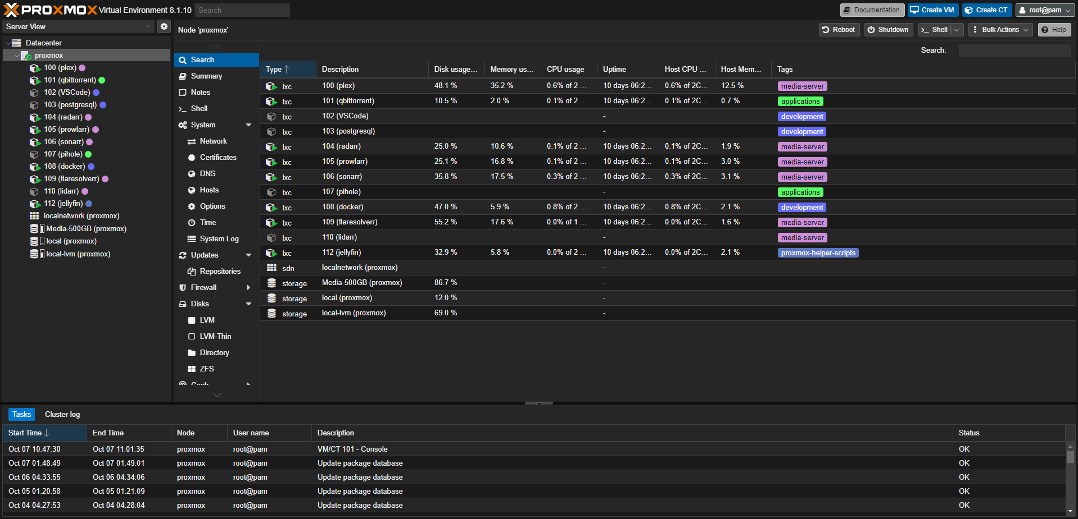1078x519 pixels.
Task: Click the Help button
Action: click(x=1054, y=30)
